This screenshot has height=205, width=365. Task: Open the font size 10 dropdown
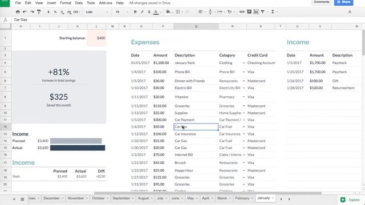[121, 12]
